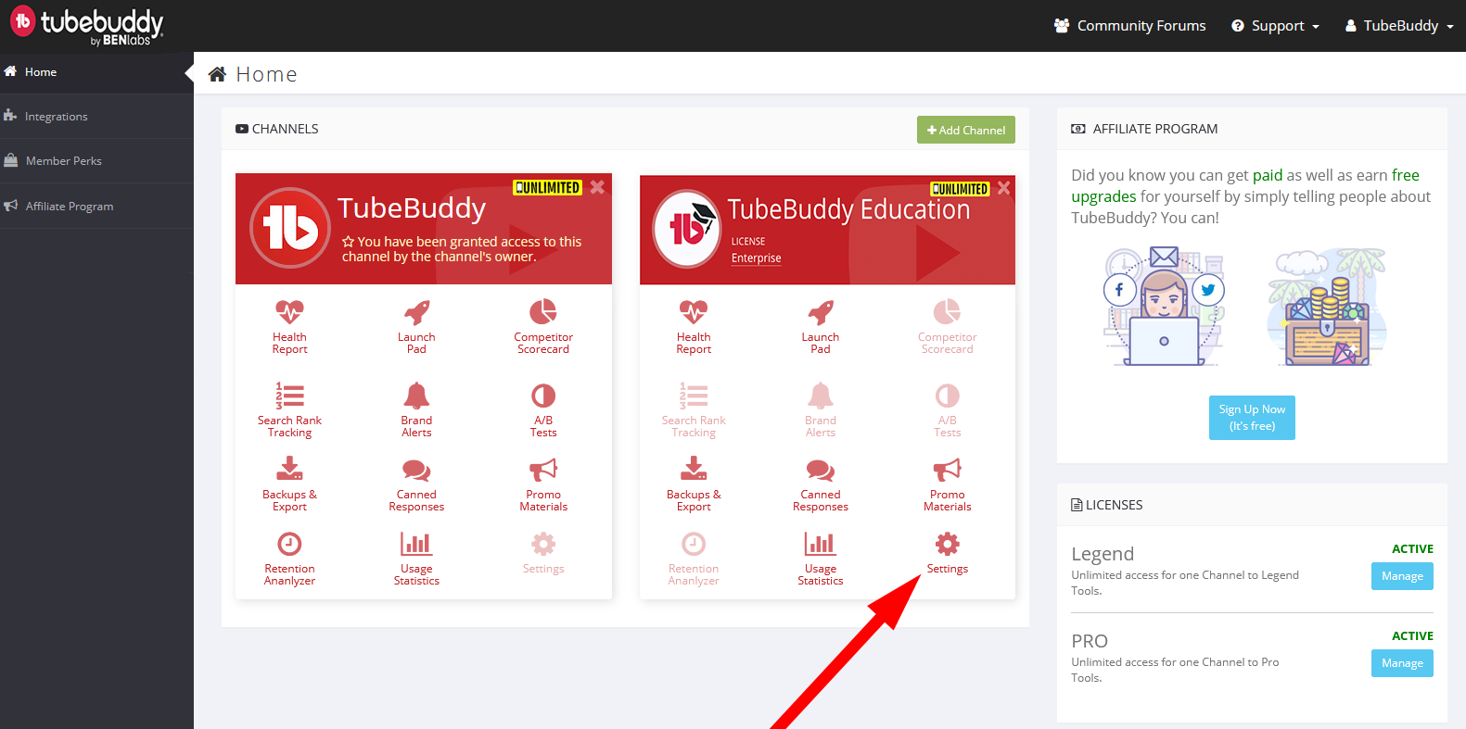This screenshot has height=729, width=1466.
Task: Click Unlimited badge on TubeBuddy channel
Action: pyautogui.click(x=548, y=188)
